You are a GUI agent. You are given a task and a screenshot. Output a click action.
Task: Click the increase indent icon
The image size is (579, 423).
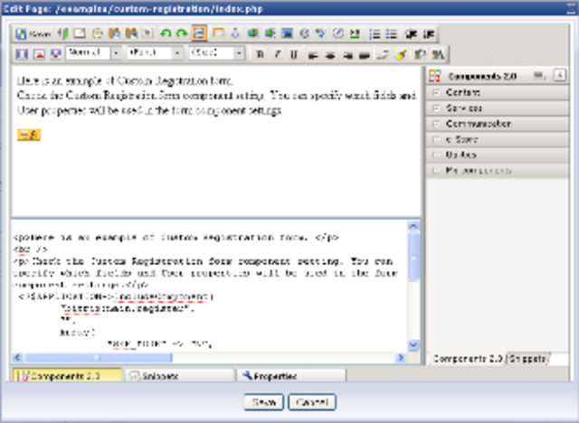tap(429, 34)
